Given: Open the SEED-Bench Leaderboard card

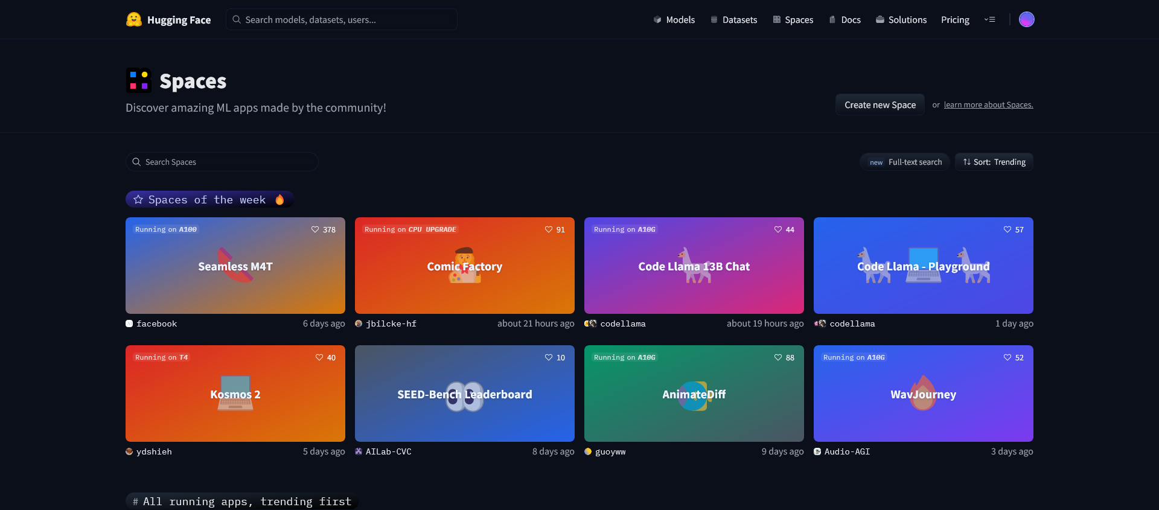Looking at the screenshot, I should click(465, 394).
